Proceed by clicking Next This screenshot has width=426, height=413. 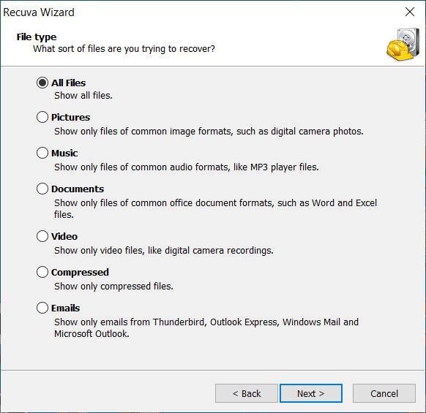[311, 393]
